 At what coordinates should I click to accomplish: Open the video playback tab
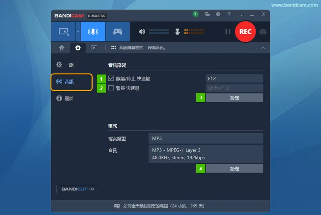[94, 48]
